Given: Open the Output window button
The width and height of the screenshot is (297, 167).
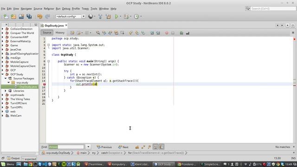Looking at the screenshot, I should (13, 158).
